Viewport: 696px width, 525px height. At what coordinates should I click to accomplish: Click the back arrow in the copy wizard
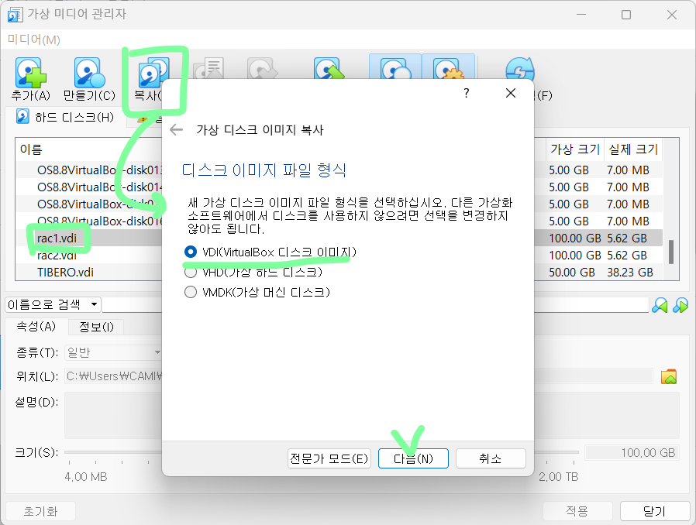tap(176, 130)
